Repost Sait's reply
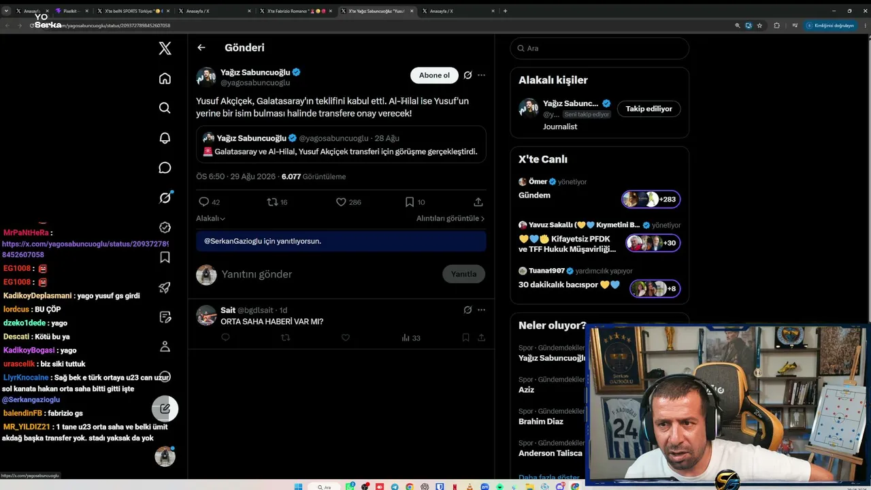The image size is (871, 490). [x=286, y=338]
